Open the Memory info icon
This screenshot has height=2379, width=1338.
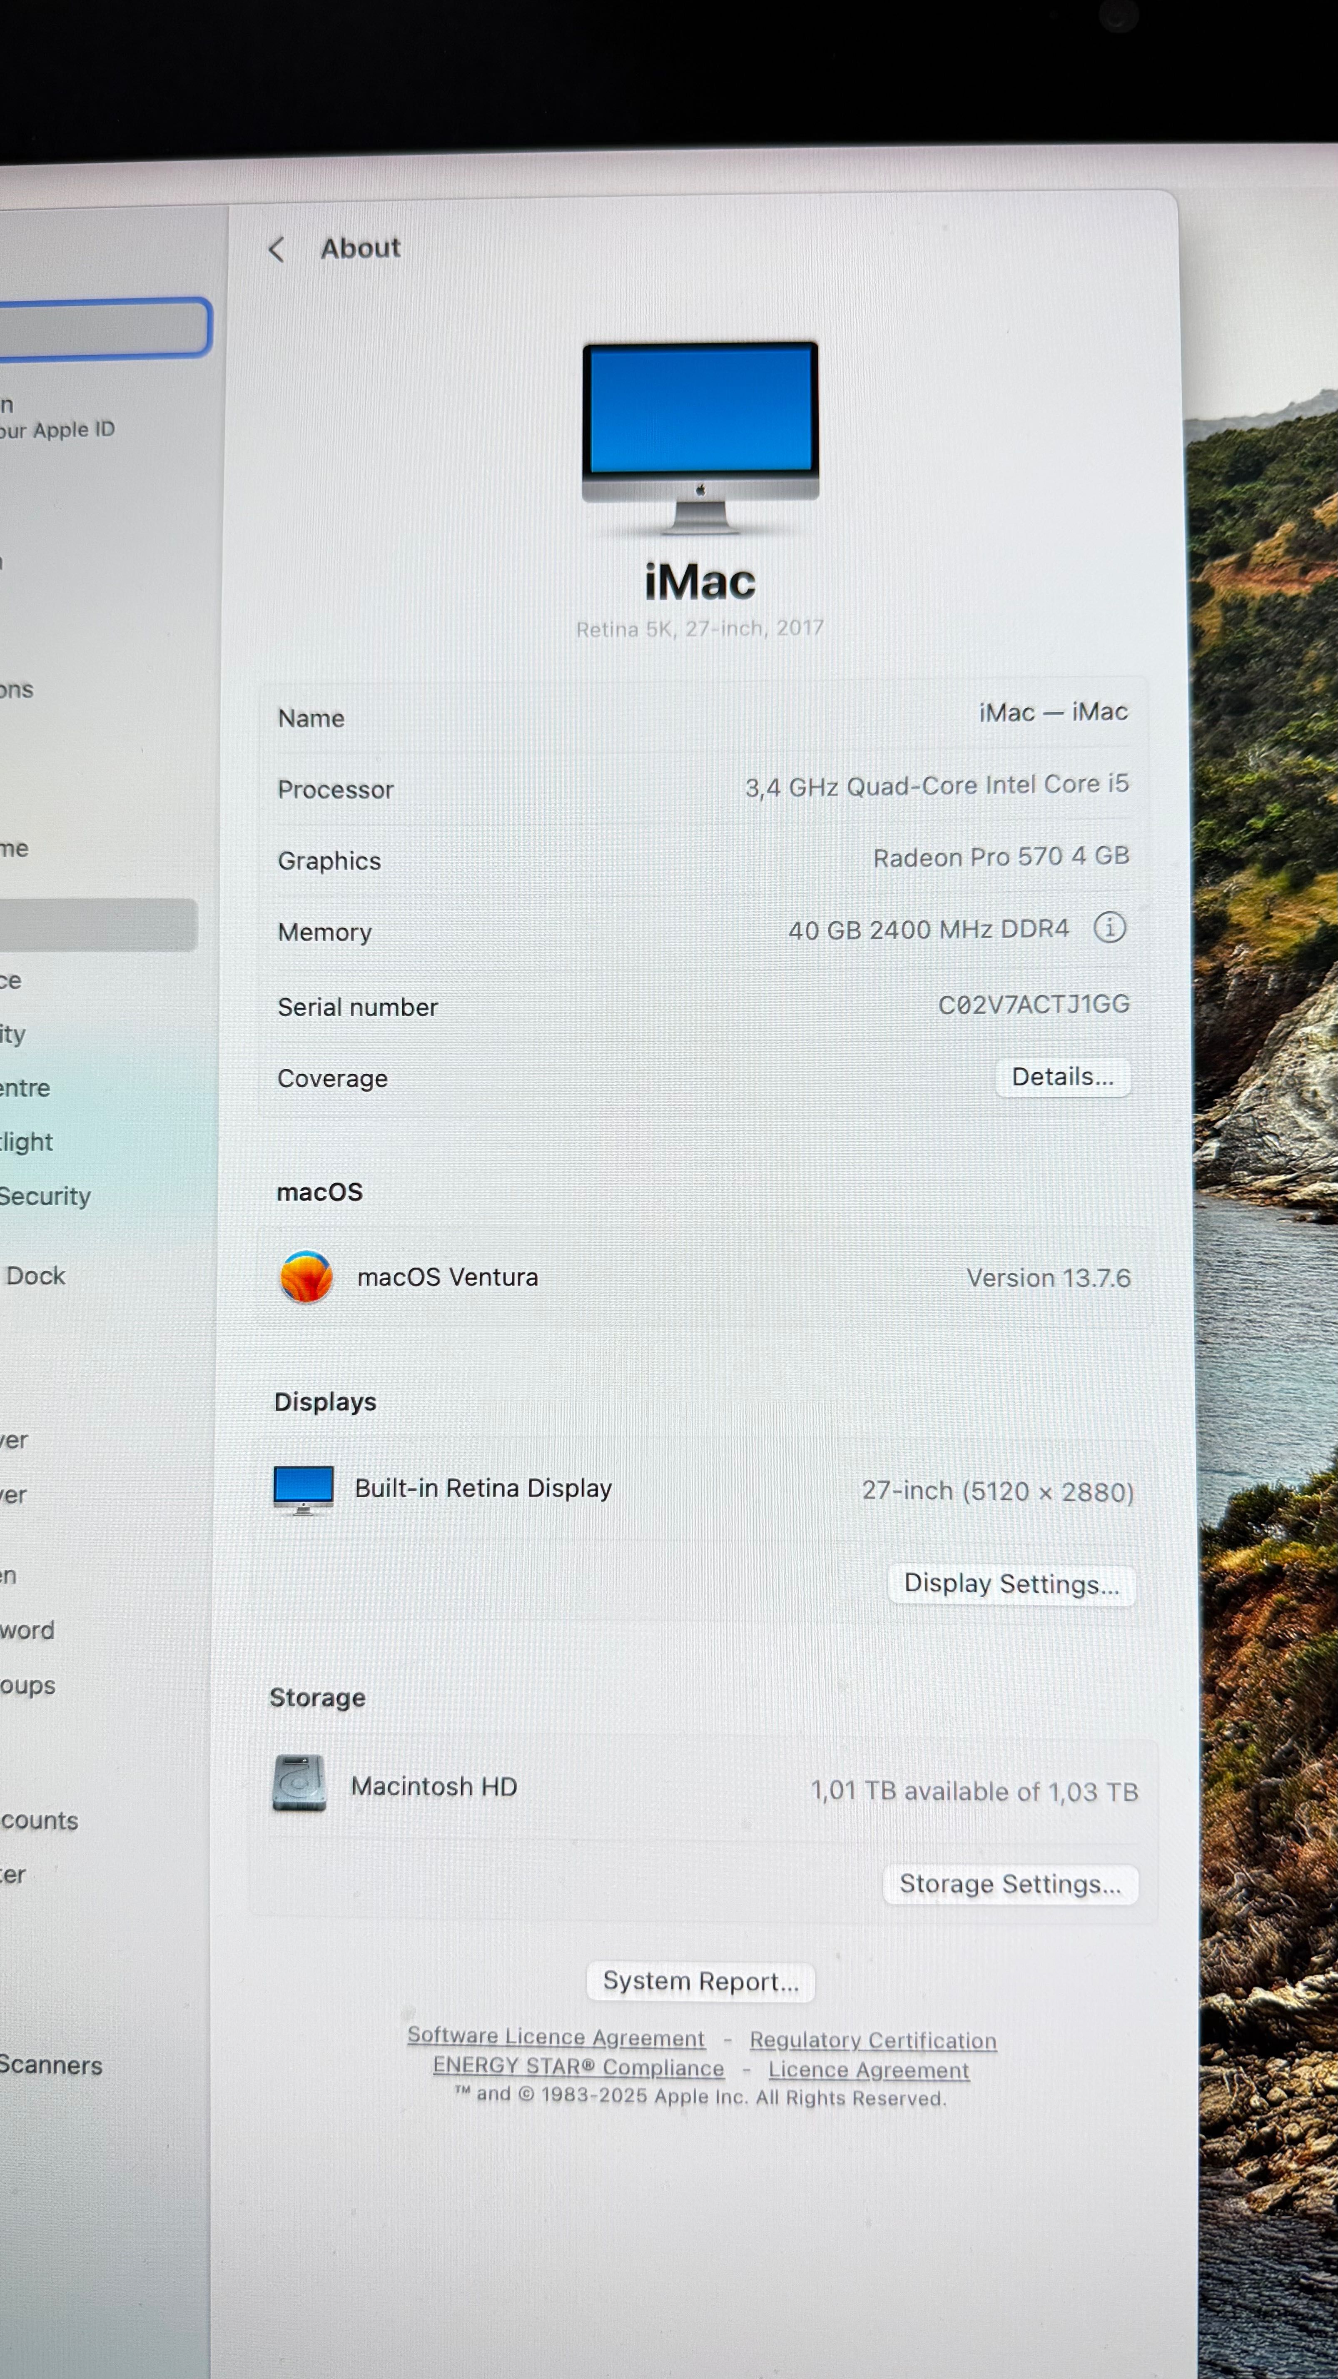[1109, 926]
